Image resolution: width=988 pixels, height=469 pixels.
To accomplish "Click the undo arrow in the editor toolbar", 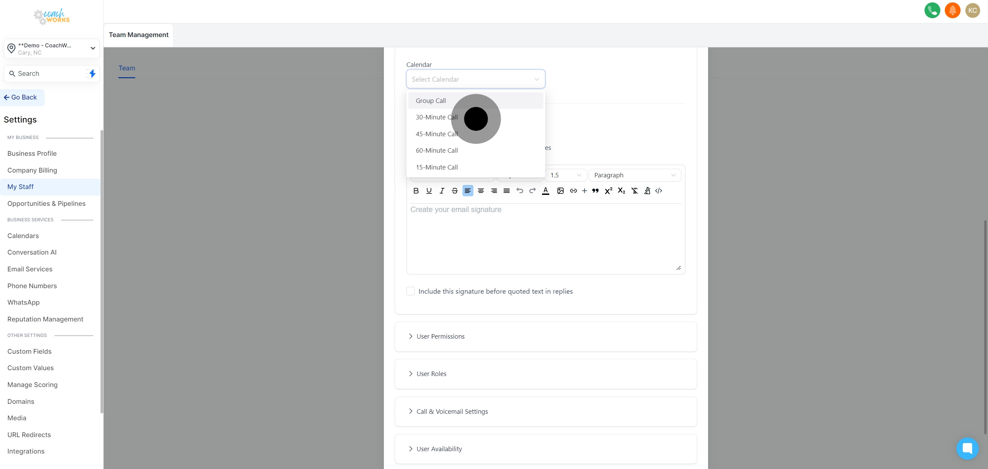I will 520,191.
